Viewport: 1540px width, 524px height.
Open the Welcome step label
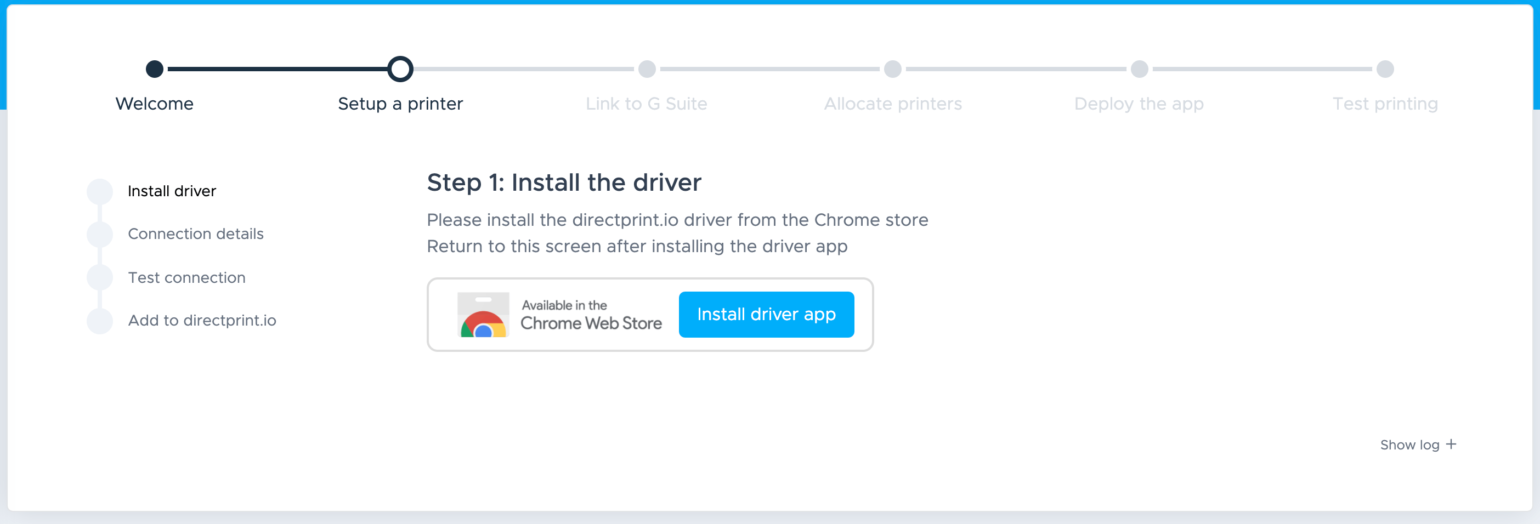coord(154,104)
